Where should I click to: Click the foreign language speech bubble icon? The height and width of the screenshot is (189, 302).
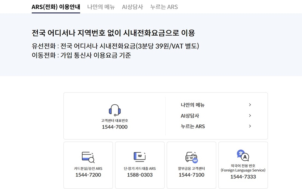pyautogui.click(x=243, y=155)
